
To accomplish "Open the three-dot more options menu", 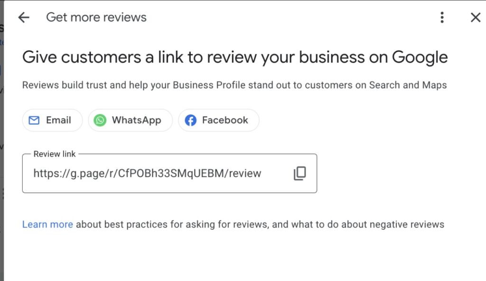I will [x=442, y=18].
